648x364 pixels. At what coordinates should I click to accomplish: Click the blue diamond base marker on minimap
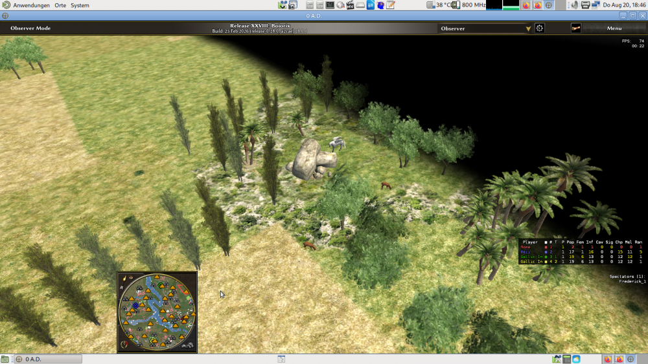click(135, 306)
